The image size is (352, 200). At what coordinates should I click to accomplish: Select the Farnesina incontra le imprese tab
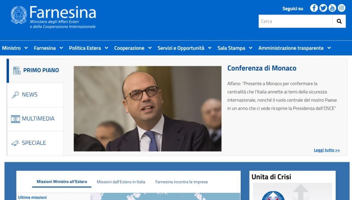pos(181,182)
